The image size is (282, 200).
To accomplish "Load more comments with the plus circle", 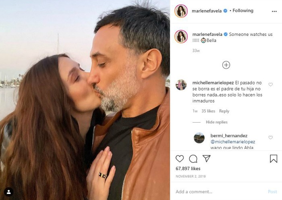I will click(226, 65).
